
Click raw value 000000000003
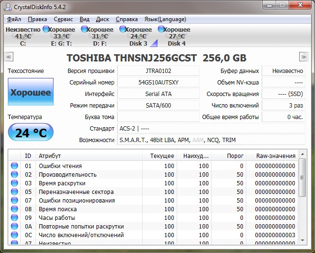(x=275, y=235)
